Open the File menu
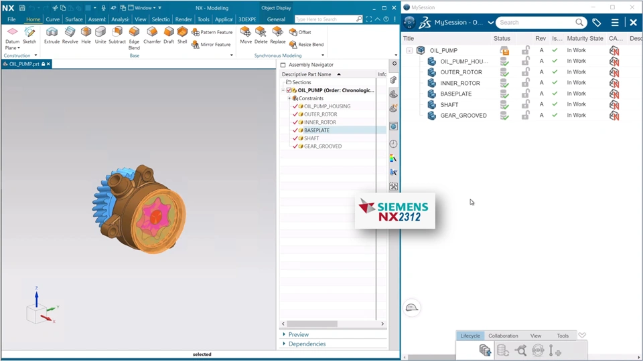 click(x=11, y=19)
